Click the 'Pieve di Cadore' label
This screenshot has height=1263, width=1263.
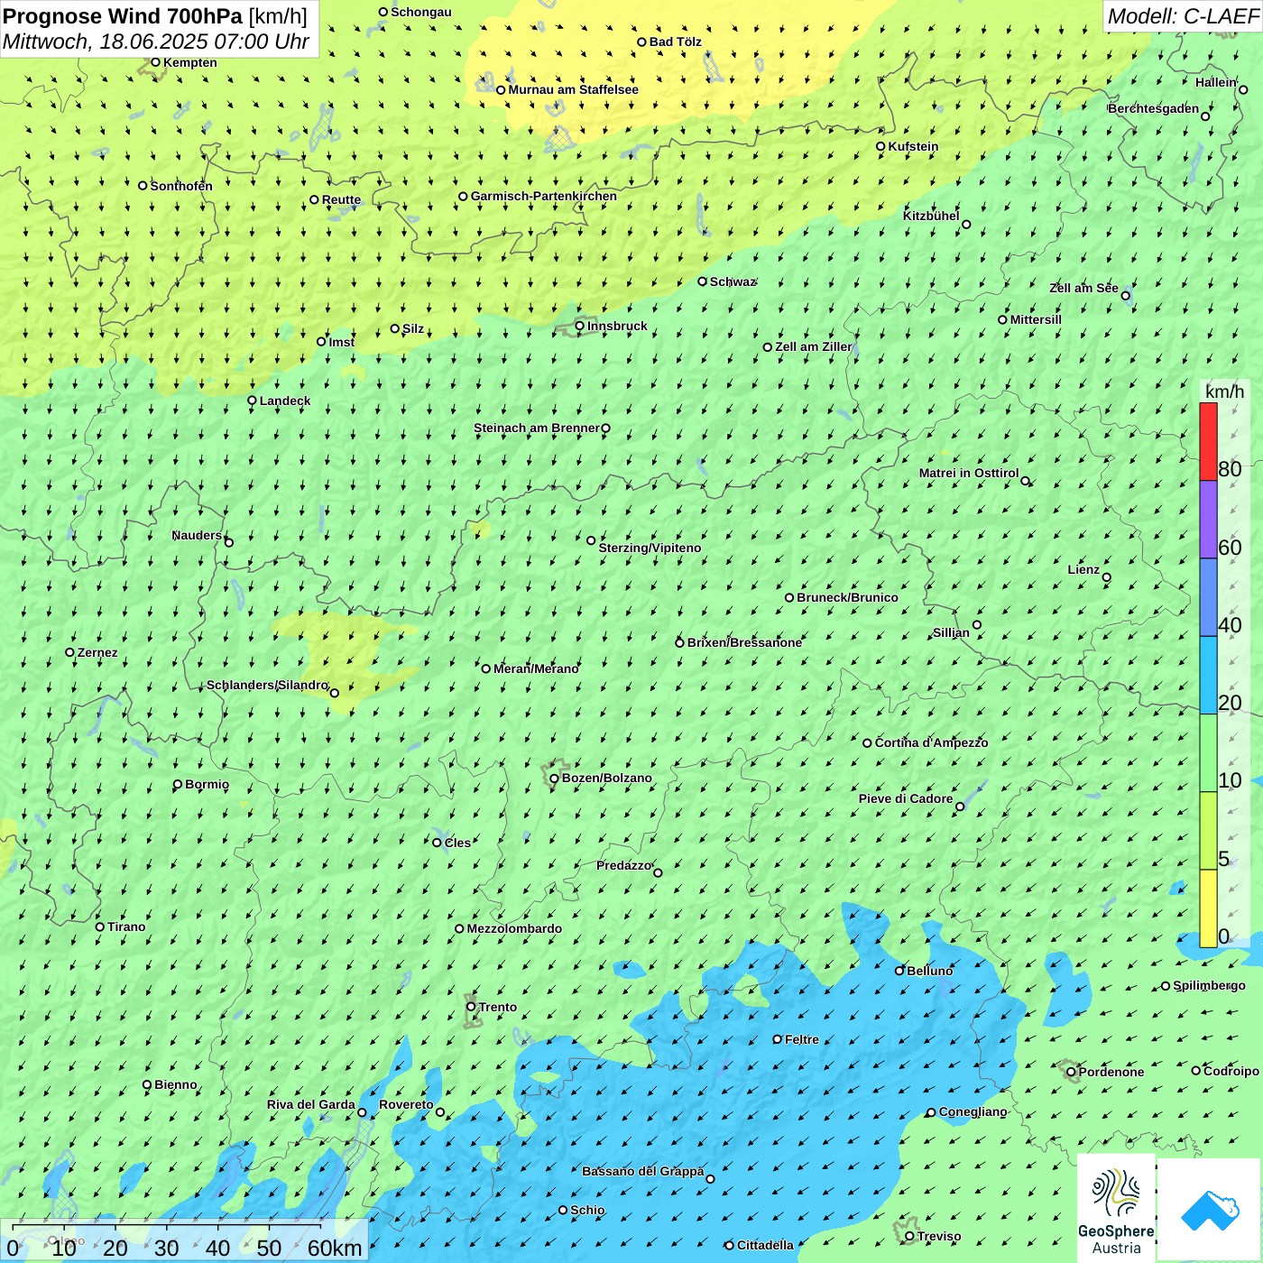(906, 798)
